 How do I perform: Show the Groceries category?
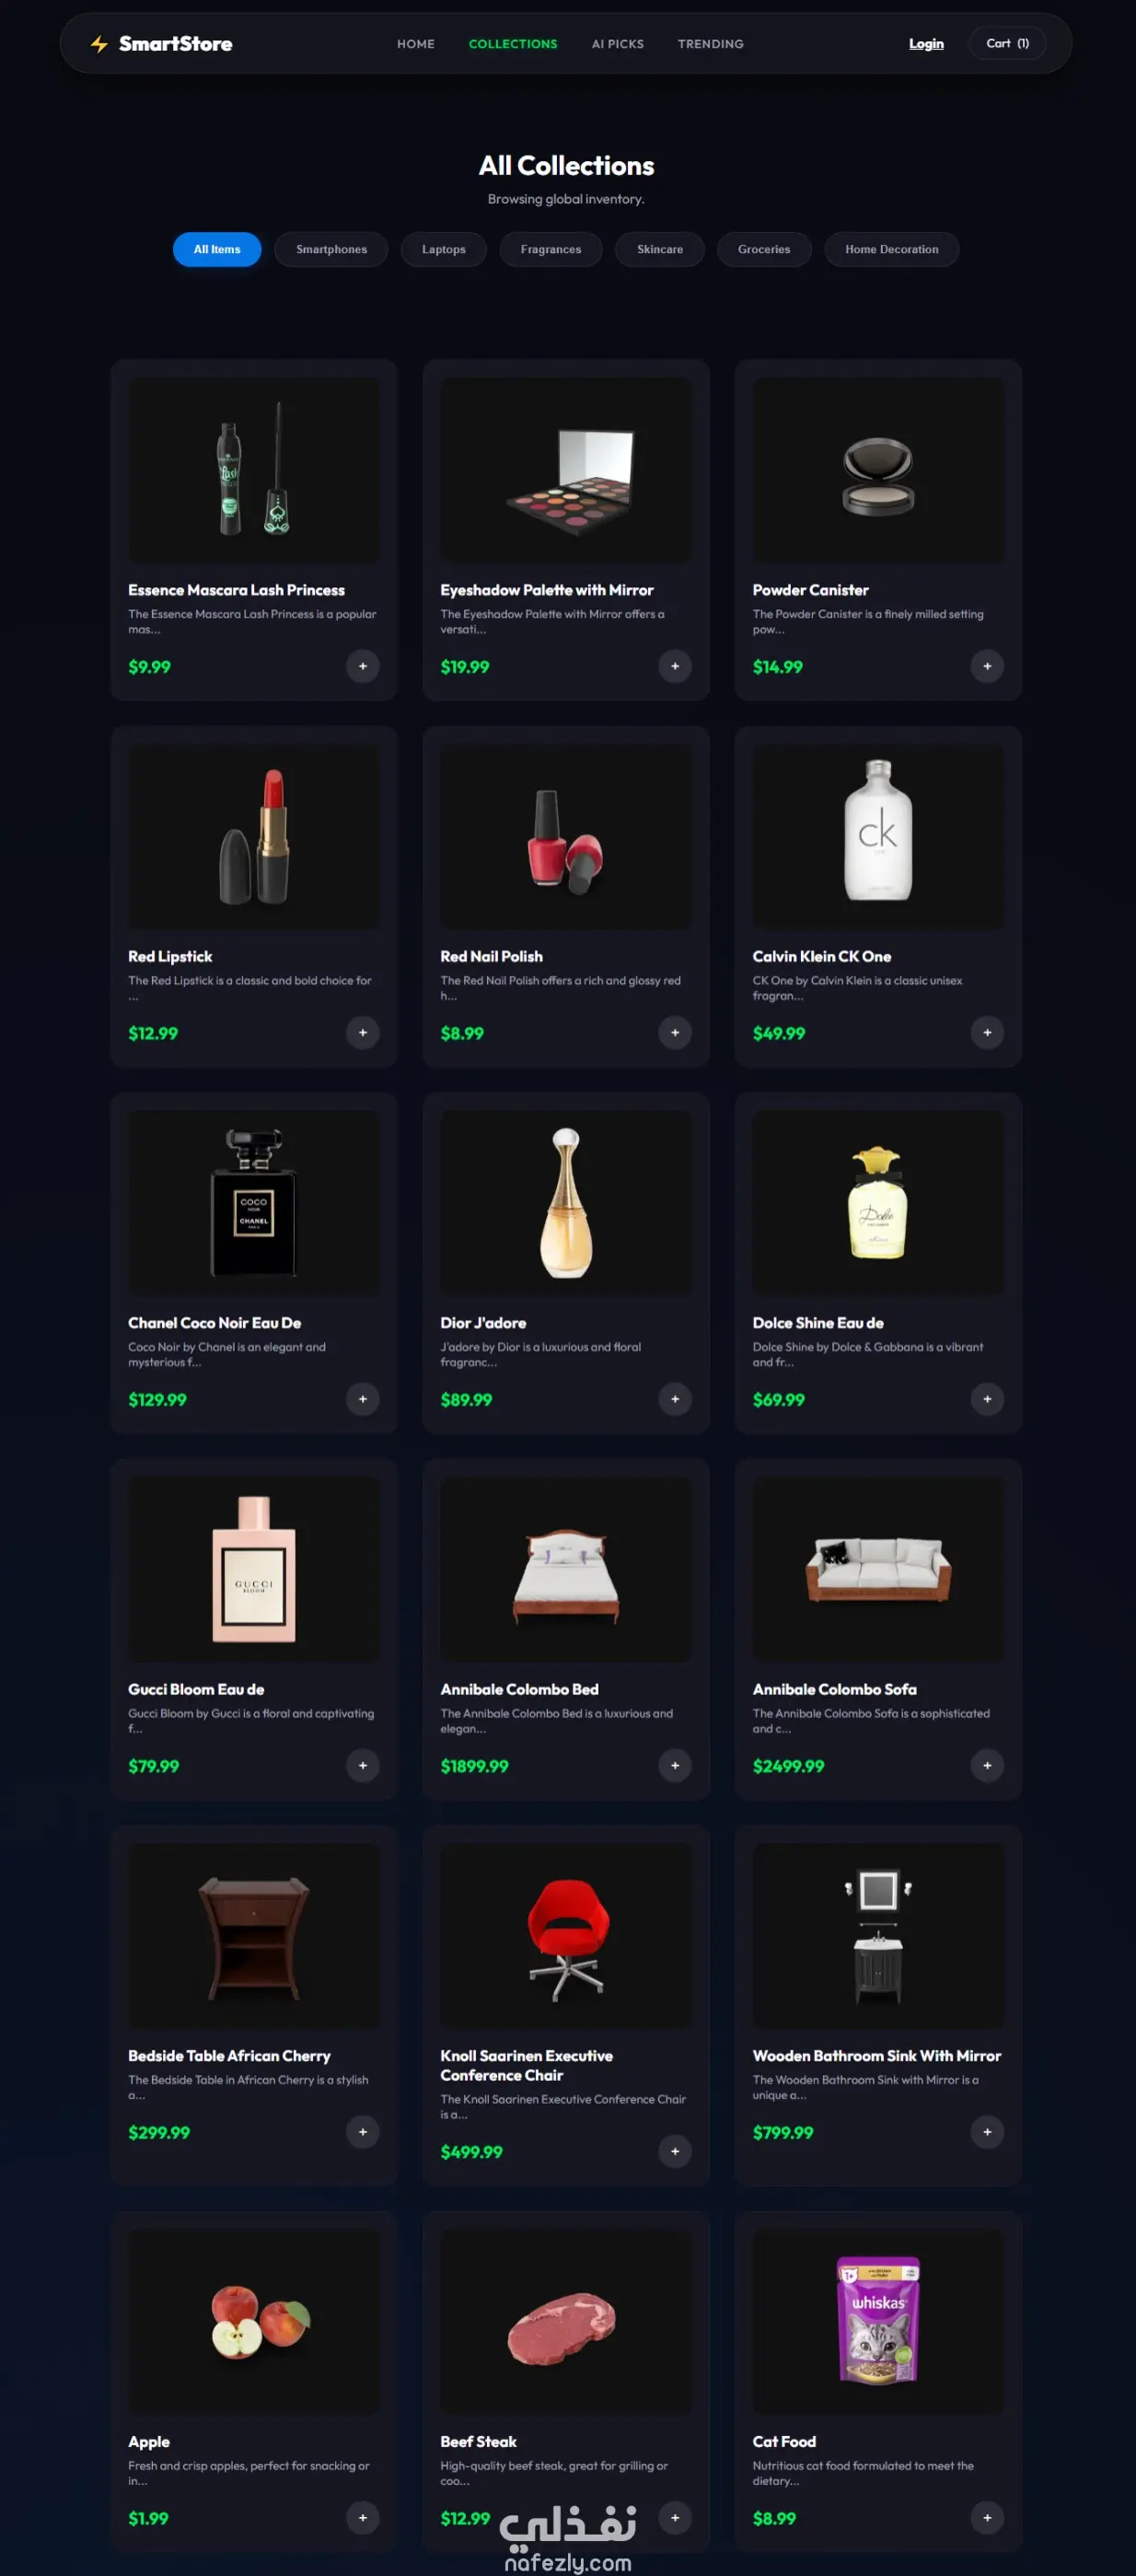[x=763, y=249]
